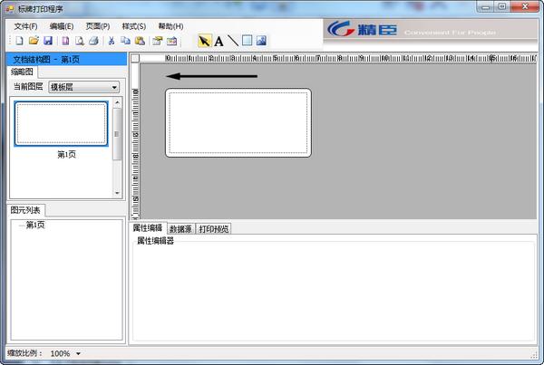Viewport: 544px width, 365px height.
Task: Select the rectangle shape tool
Action: pyautogui.click(x=247, y=41)
